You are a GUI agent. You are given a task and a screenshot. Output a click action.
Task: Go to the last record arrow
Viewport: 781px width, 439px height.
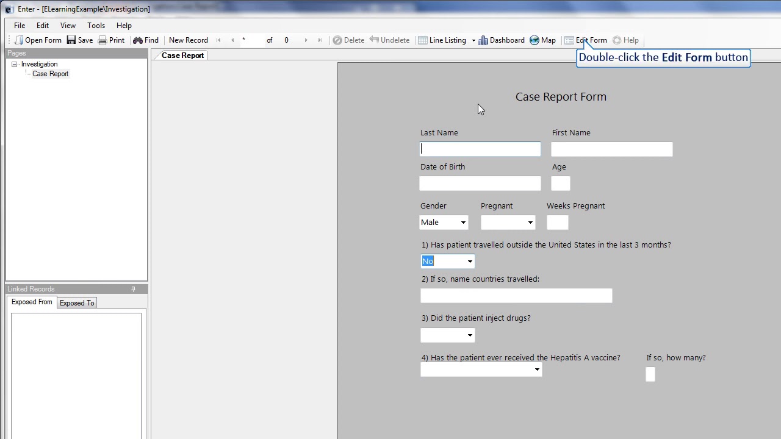tap(320, 40)
